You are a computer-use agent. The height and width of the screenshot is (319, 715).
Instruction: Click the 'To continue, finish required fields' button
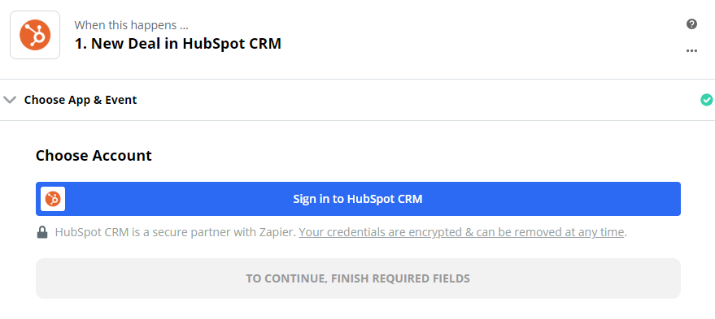(x=358, y=278)
